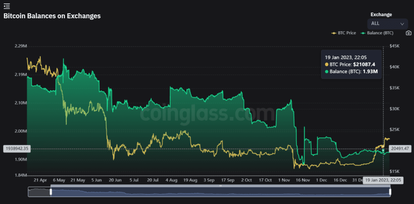Image resolution: width=414 pixels, height=204 pixels.
Task: Click the 21 Apr x-axis date label
Action: coord(40,180)
